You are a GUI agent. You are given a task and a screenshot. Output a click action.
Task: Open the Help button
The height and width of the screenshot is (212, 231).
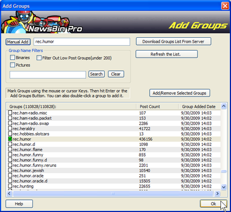tap(19, 203)
